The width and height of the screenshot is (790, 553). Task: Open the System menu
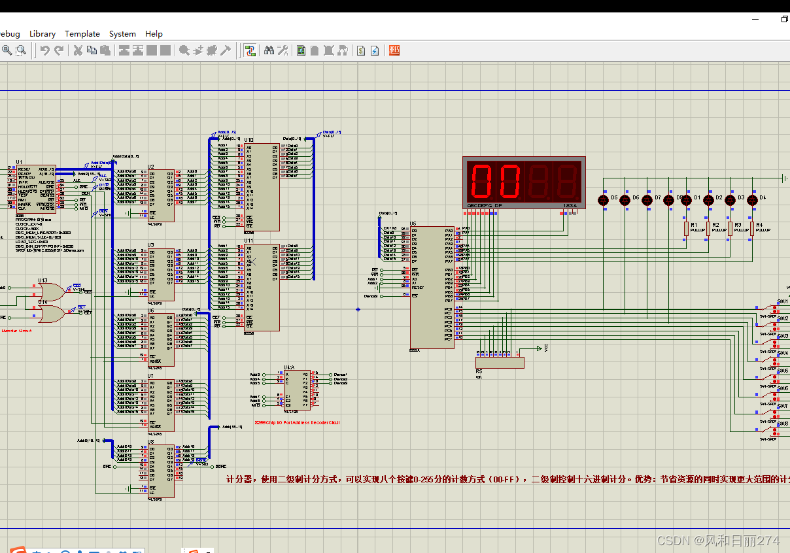pyautogui.click(x=122, y=34)
